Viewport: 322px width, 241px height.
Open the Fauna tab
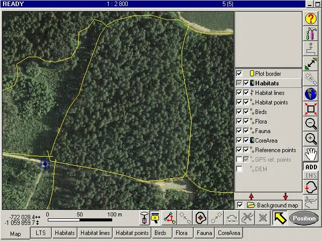pyautogui.click(x=204, y=233)
